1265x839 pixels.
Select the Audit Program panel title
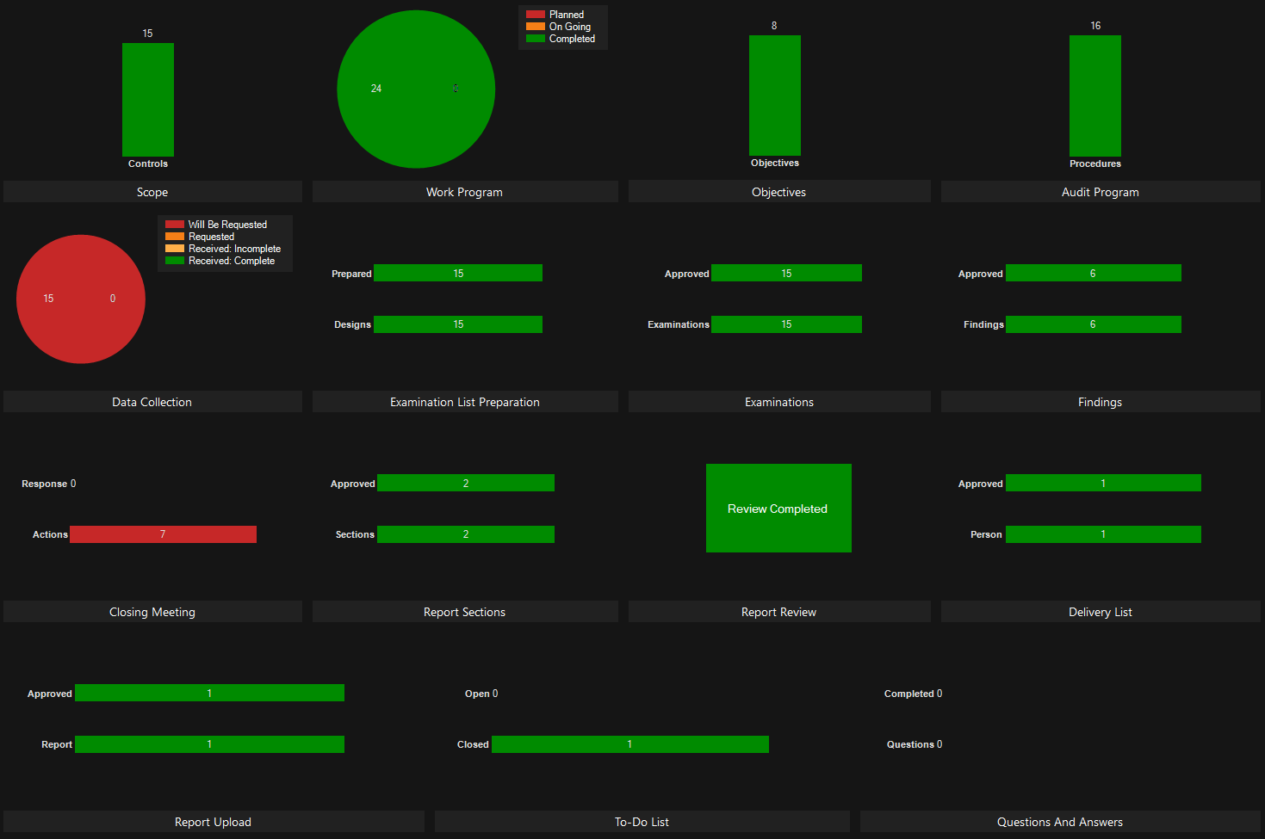1100,192
